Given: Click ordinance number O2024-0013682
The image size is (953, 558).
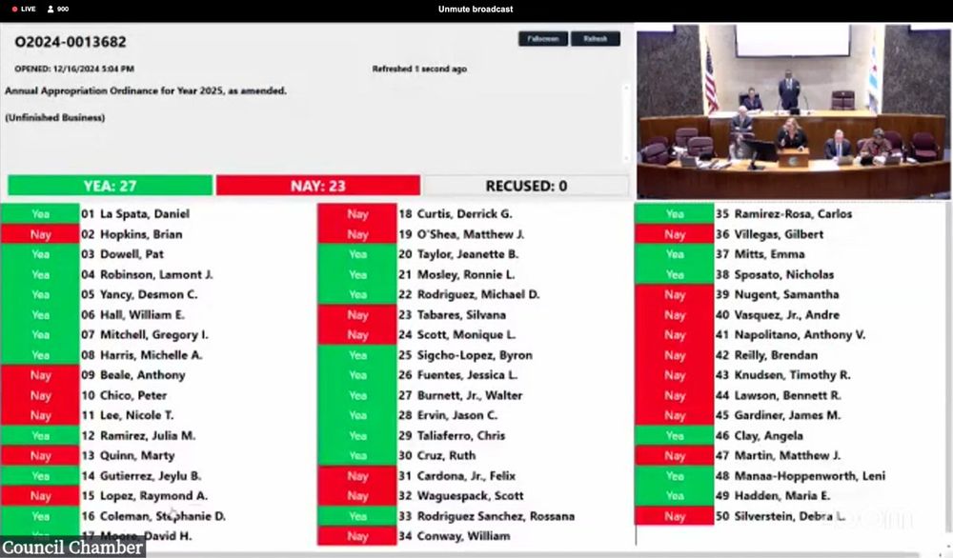Looking at the screenshot, I should [x=71, y=42].
